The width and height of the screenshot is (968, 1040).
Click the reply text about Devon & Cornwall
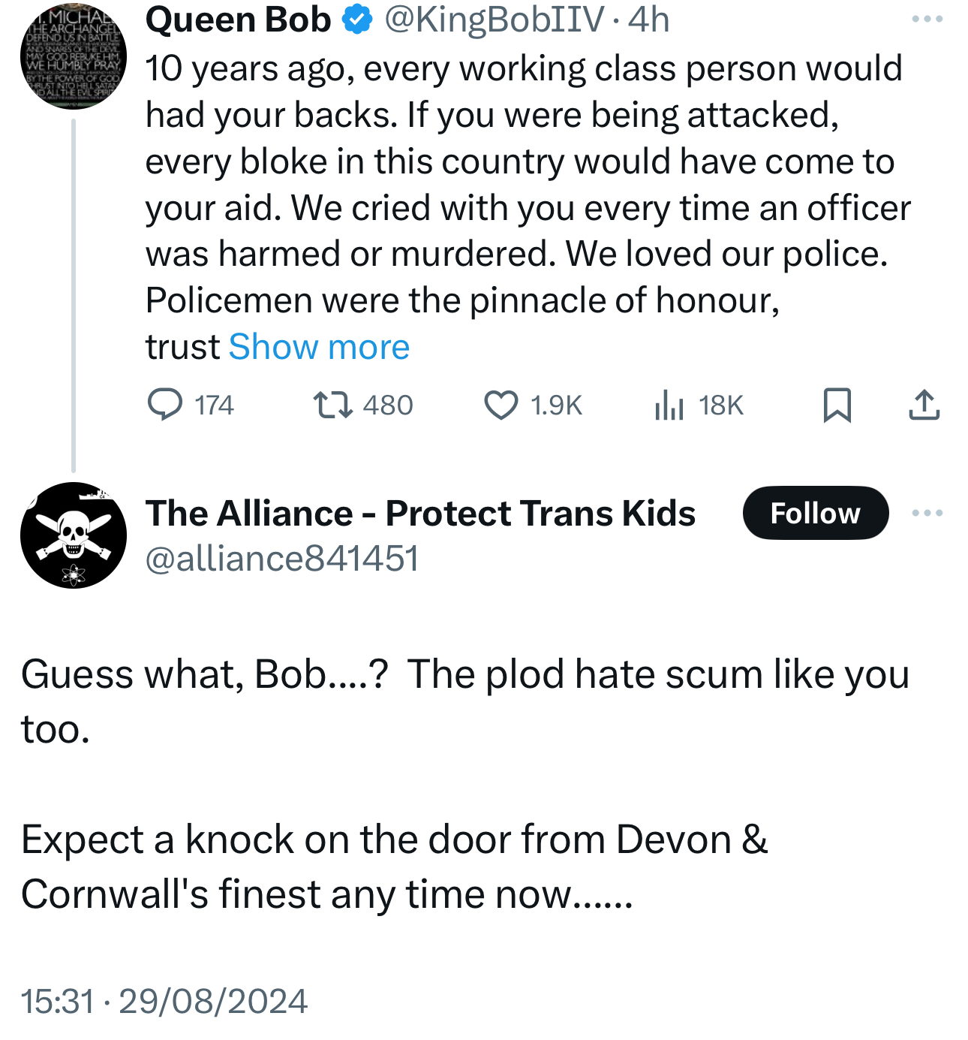[x=395, y=867]
